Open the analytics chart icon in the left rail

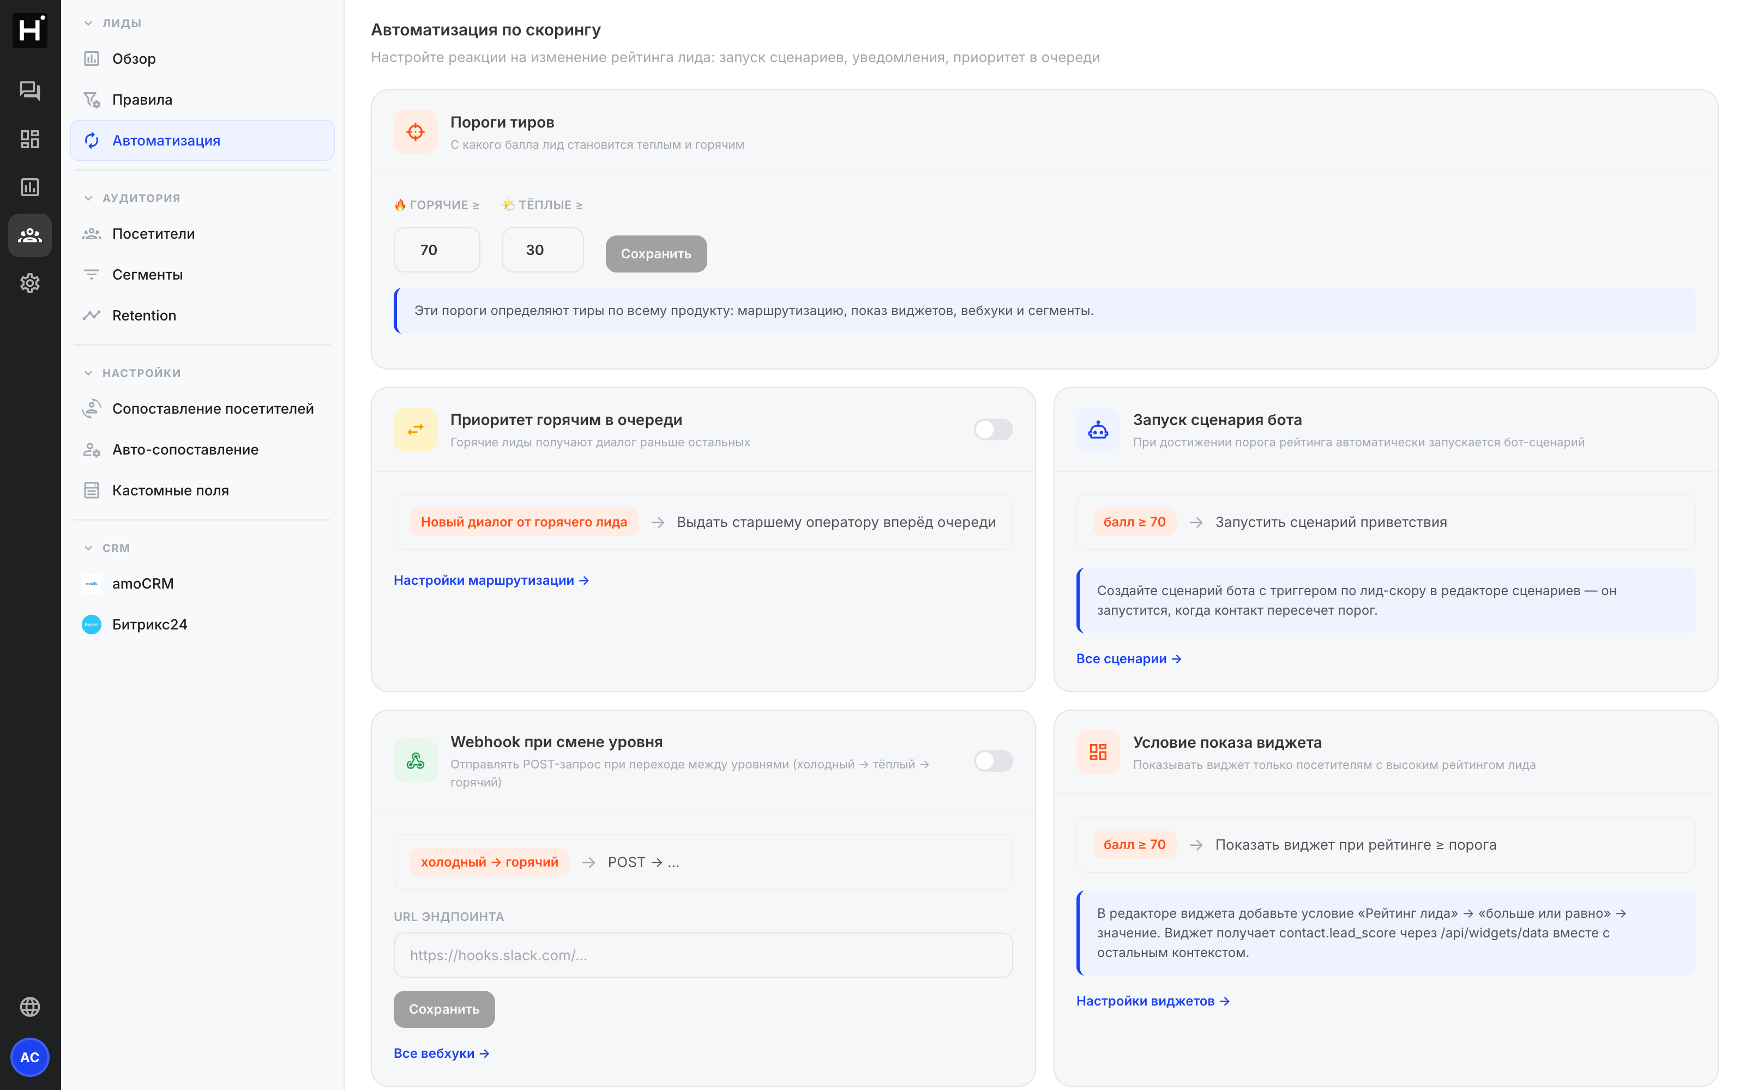pos(29,187)
